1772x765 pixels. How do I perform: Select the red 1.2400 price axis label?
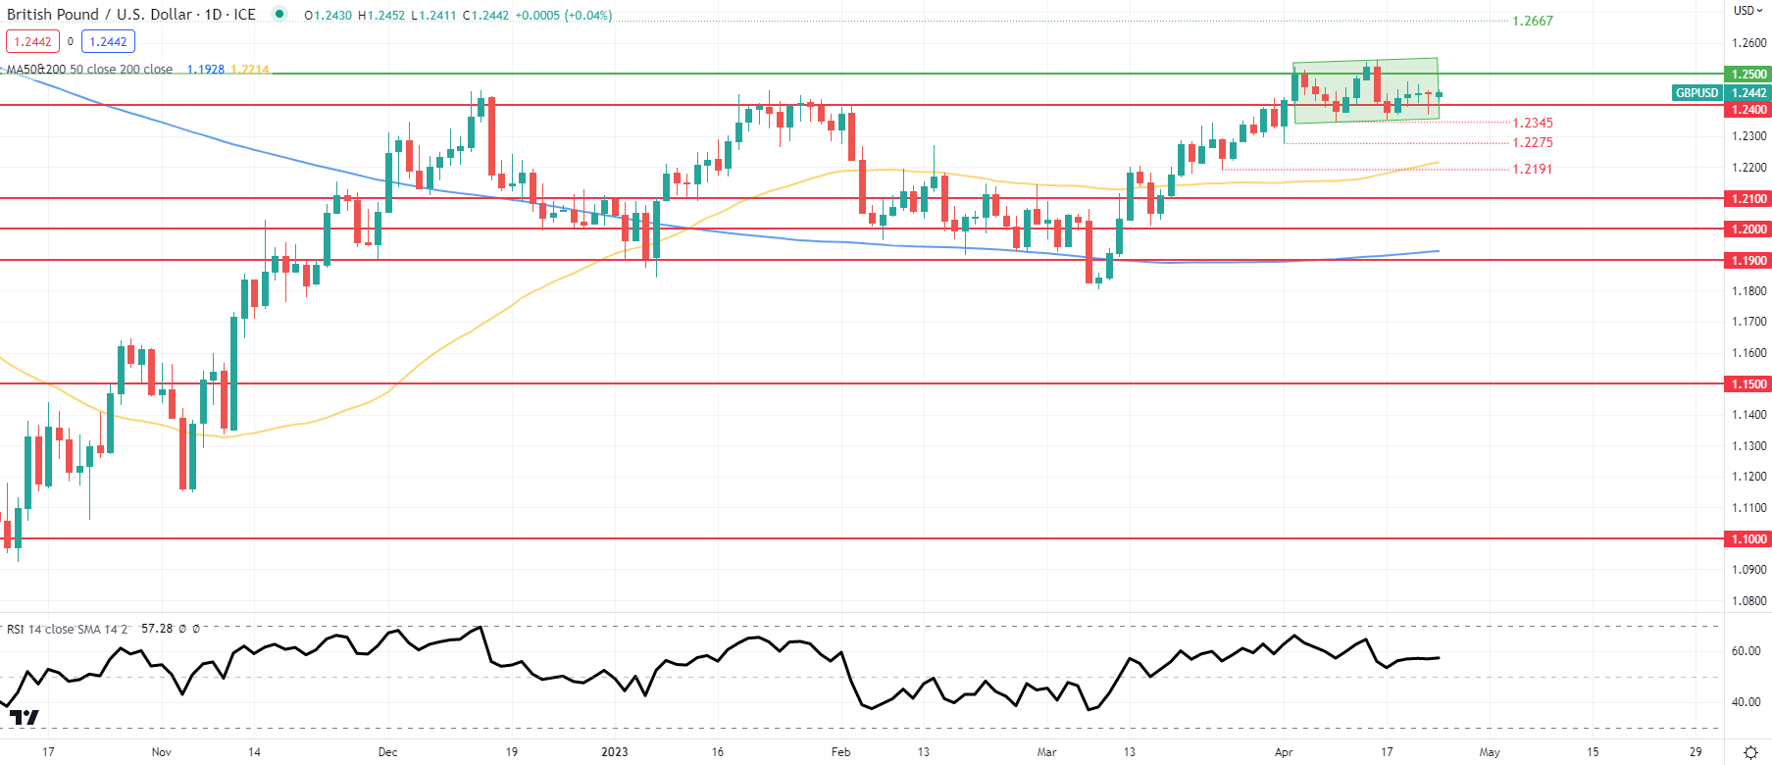1748,110
